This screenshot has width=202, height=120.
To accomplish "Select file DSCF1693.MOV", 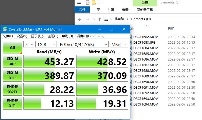I will point(145,99).
